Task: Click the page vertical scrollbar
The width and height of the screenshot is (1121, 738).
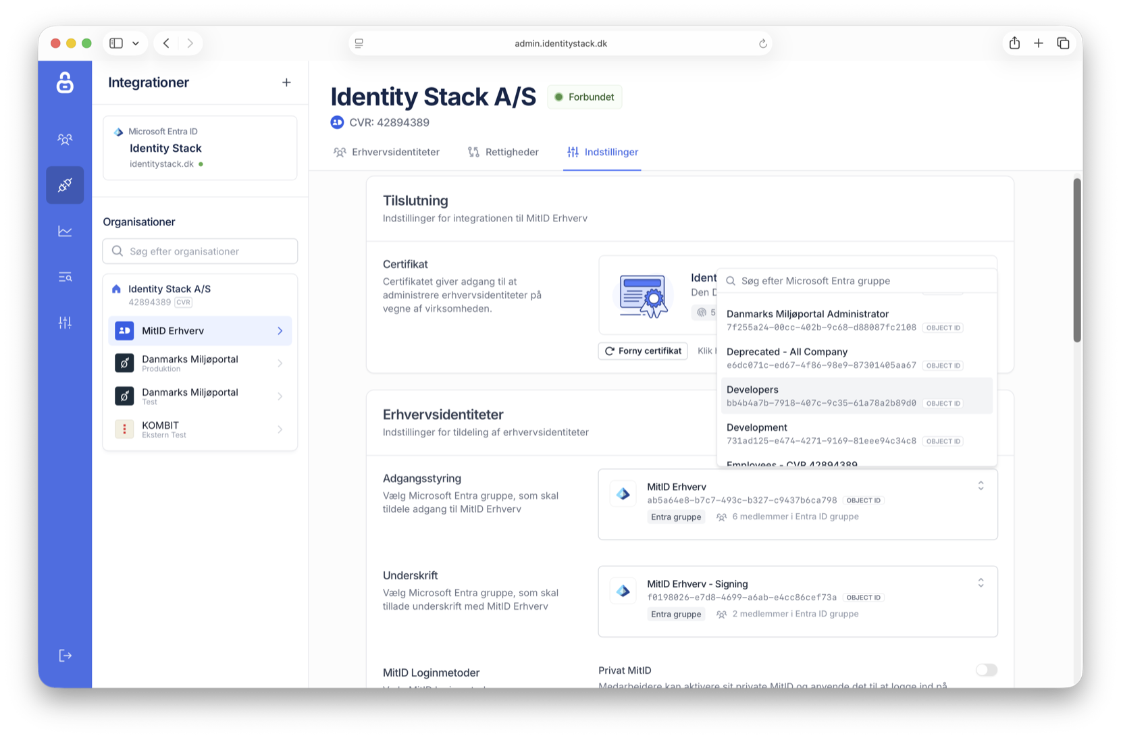Action: pos(1077,260)
